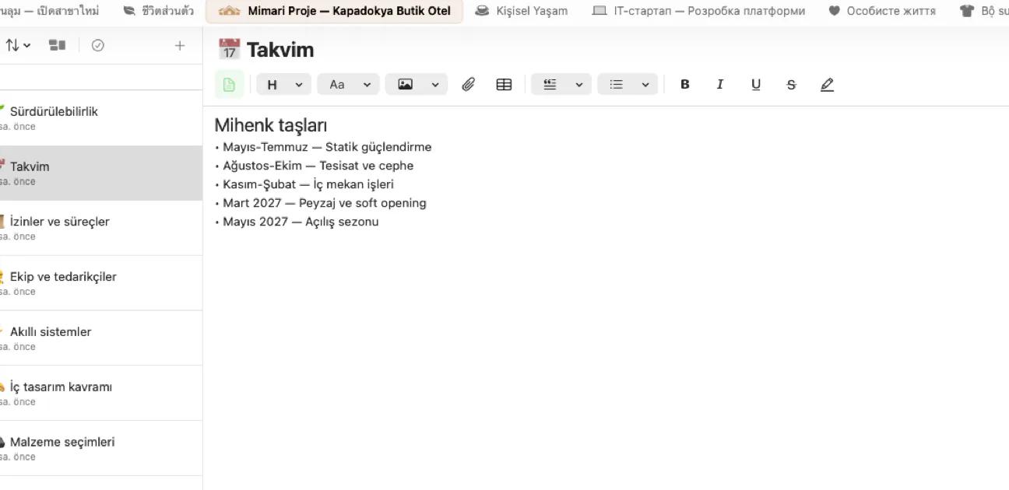
Task: Open the İzinler ve süreçler note
Action: pyautogui.click(x=101, y=229)
